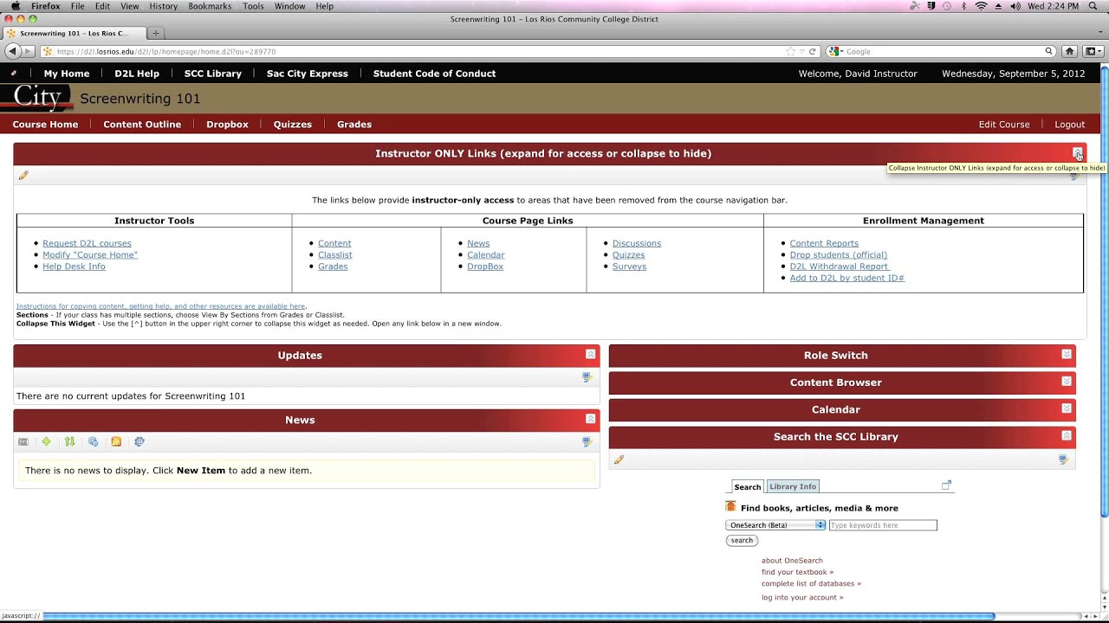Viewport: 1109px width, 623px height.
Task: Open library search in new window icon
Action: [946, 485]
